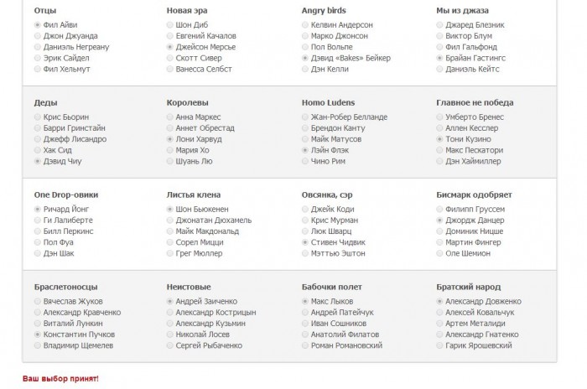Select Виктор Блум under Мы из джаза

(x=440, y=36)
